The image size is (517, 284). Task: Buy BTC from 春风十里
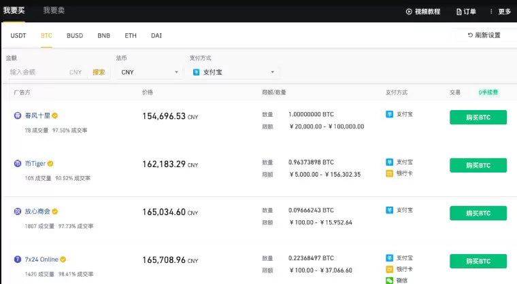478,118
